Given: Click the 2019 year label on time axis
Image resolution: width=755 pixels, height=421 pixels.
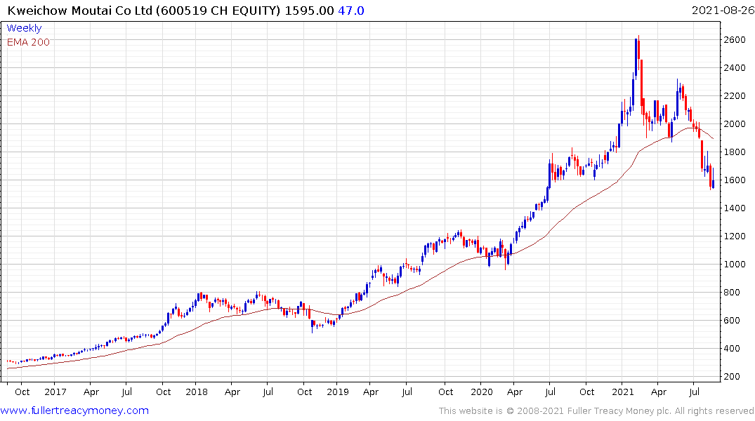Looking at the screenshot, I should point(338,392).
